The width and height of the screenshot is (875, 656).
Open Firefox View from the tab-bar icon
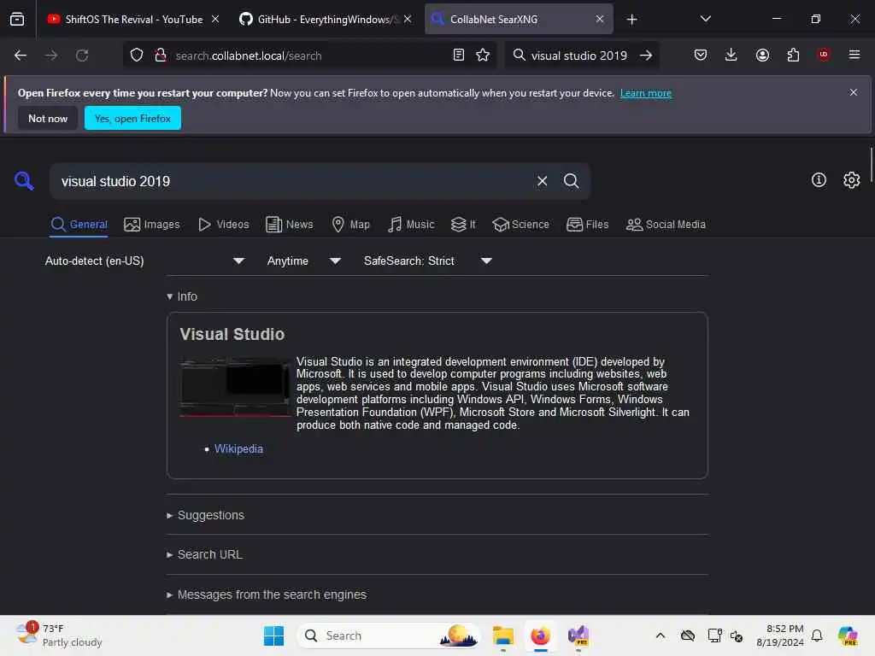click(x=17, y=19)
